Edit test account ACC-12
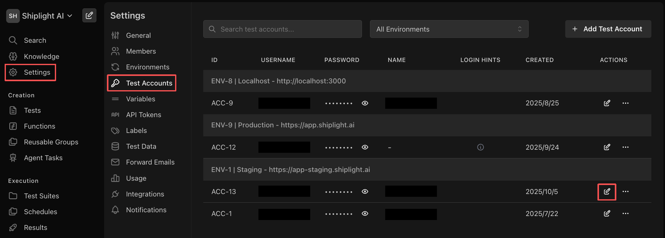The height and width of the screenshot is (238, 665). pyautogui.click(x=607, y=147)
